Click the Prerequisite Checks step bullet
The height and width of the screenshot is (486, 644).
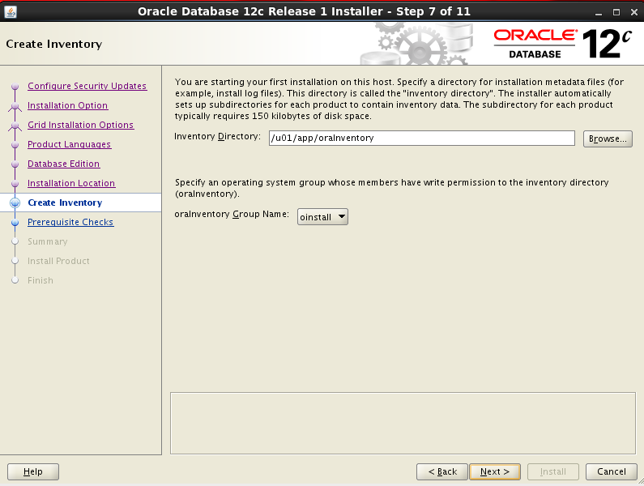15,222
